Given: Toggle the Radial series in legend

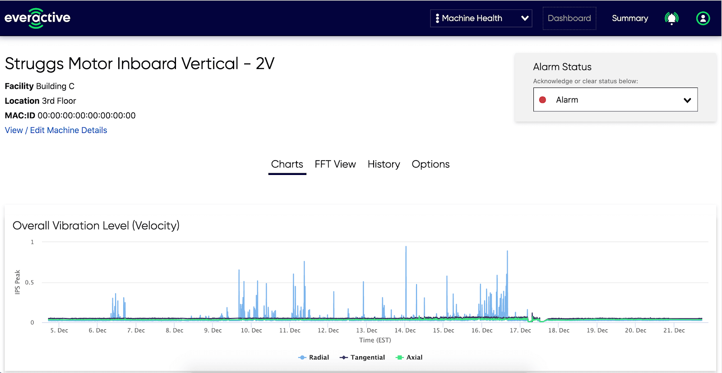Looking at the screenshot, I should [314, 357].
